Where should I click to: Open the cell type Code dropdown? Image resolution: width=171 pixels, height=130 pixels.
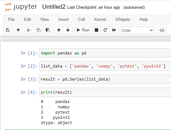coord(137,30)
